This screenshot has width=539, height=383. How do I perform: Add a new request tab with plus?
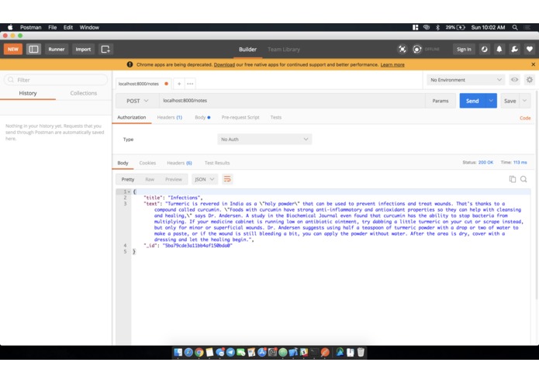(x=179, y=84)
